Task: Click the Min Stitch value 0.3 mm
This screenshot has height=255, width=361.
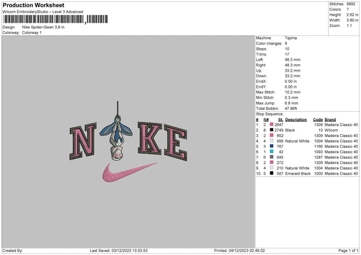Action: pyautogui.click(x=291, y=97)
